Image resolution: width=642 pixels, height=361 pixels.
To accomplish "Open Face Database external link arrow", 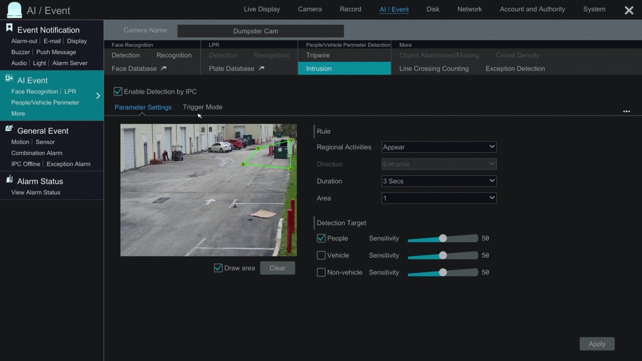I will [x=163, y=69].
